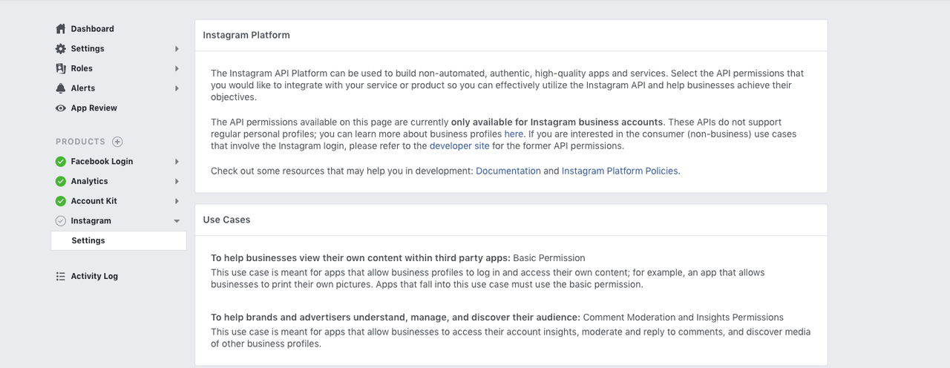This screenshot has width=950, height=368.
Task: Open the App Review section
Action: click(x=94, y=108)
